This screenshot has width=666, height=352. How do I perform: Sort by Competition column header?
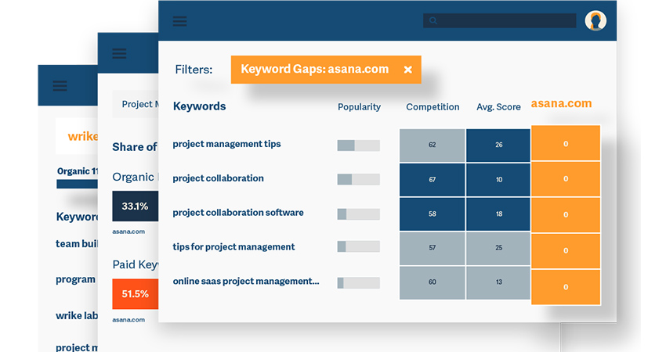coord(433,106)
